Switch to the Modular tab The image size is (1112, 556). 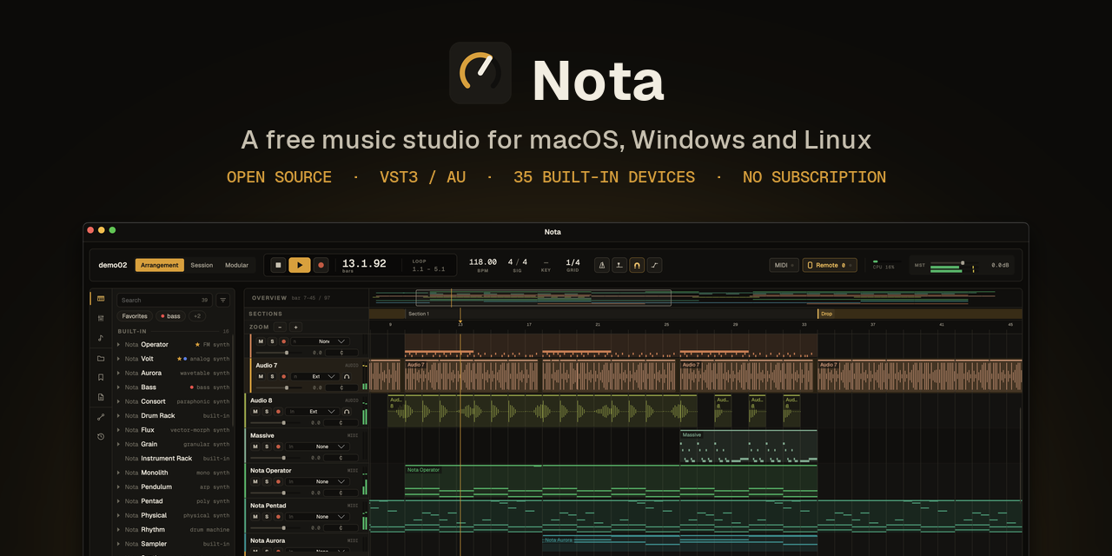pyautogui.click(x=237, y=265)
